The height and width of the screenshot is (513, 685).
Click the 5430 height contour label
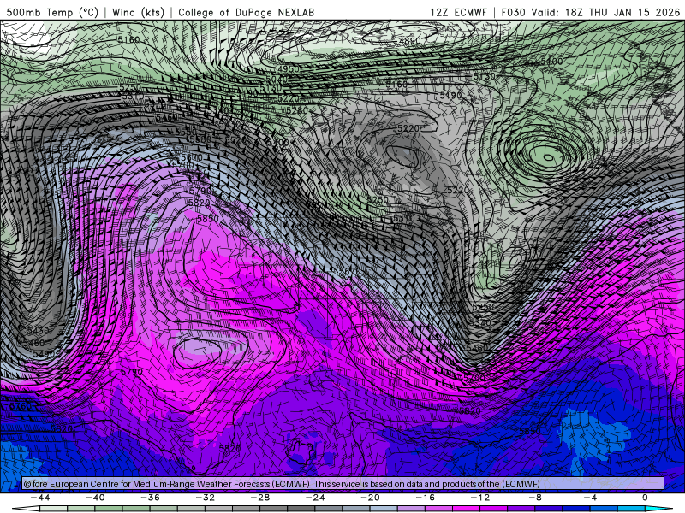coord(38,331)
